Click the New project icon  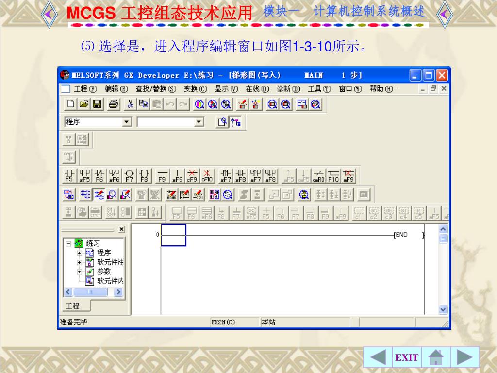point(71,104)
